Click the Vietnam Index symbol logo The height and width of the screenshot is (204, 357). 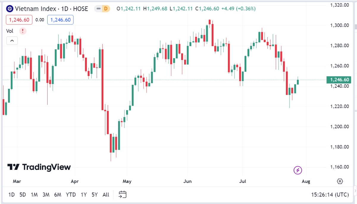point(10,9)
